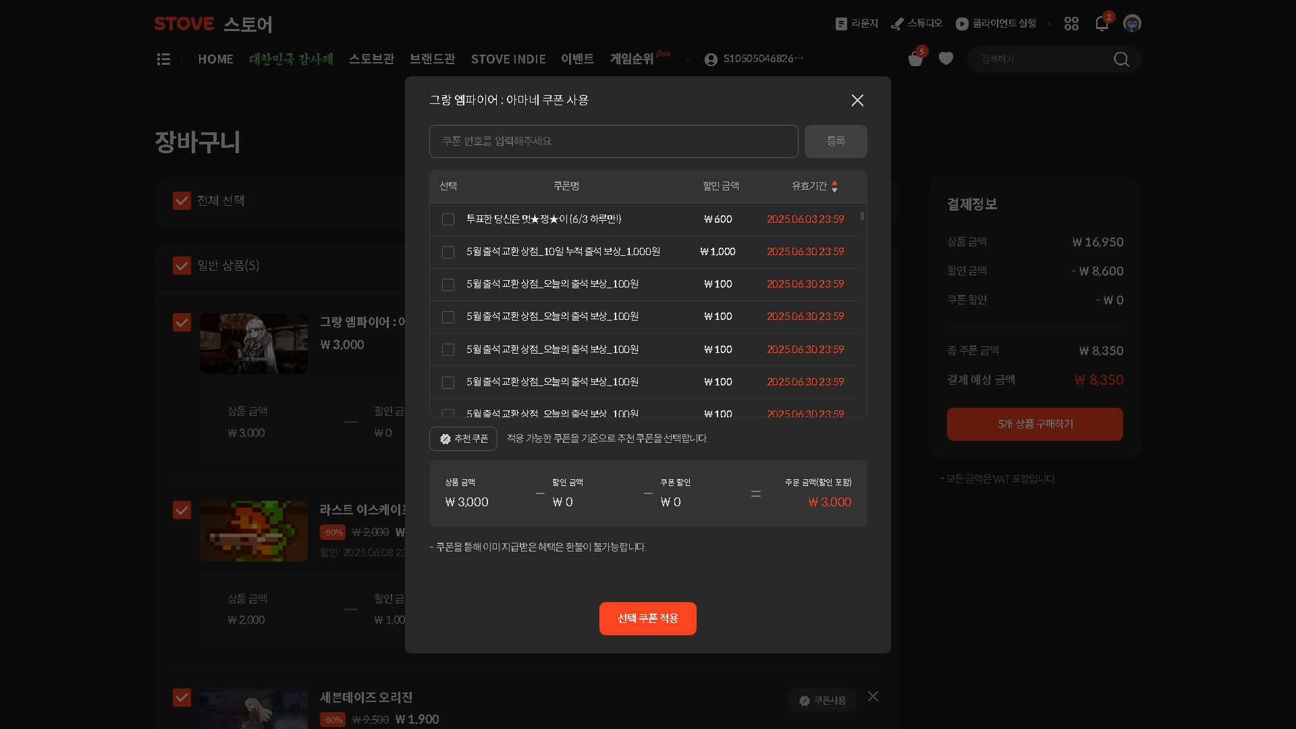The image size is (1296, 729).
Task: Open the wishlist heart icon
Action: point(946,59)
